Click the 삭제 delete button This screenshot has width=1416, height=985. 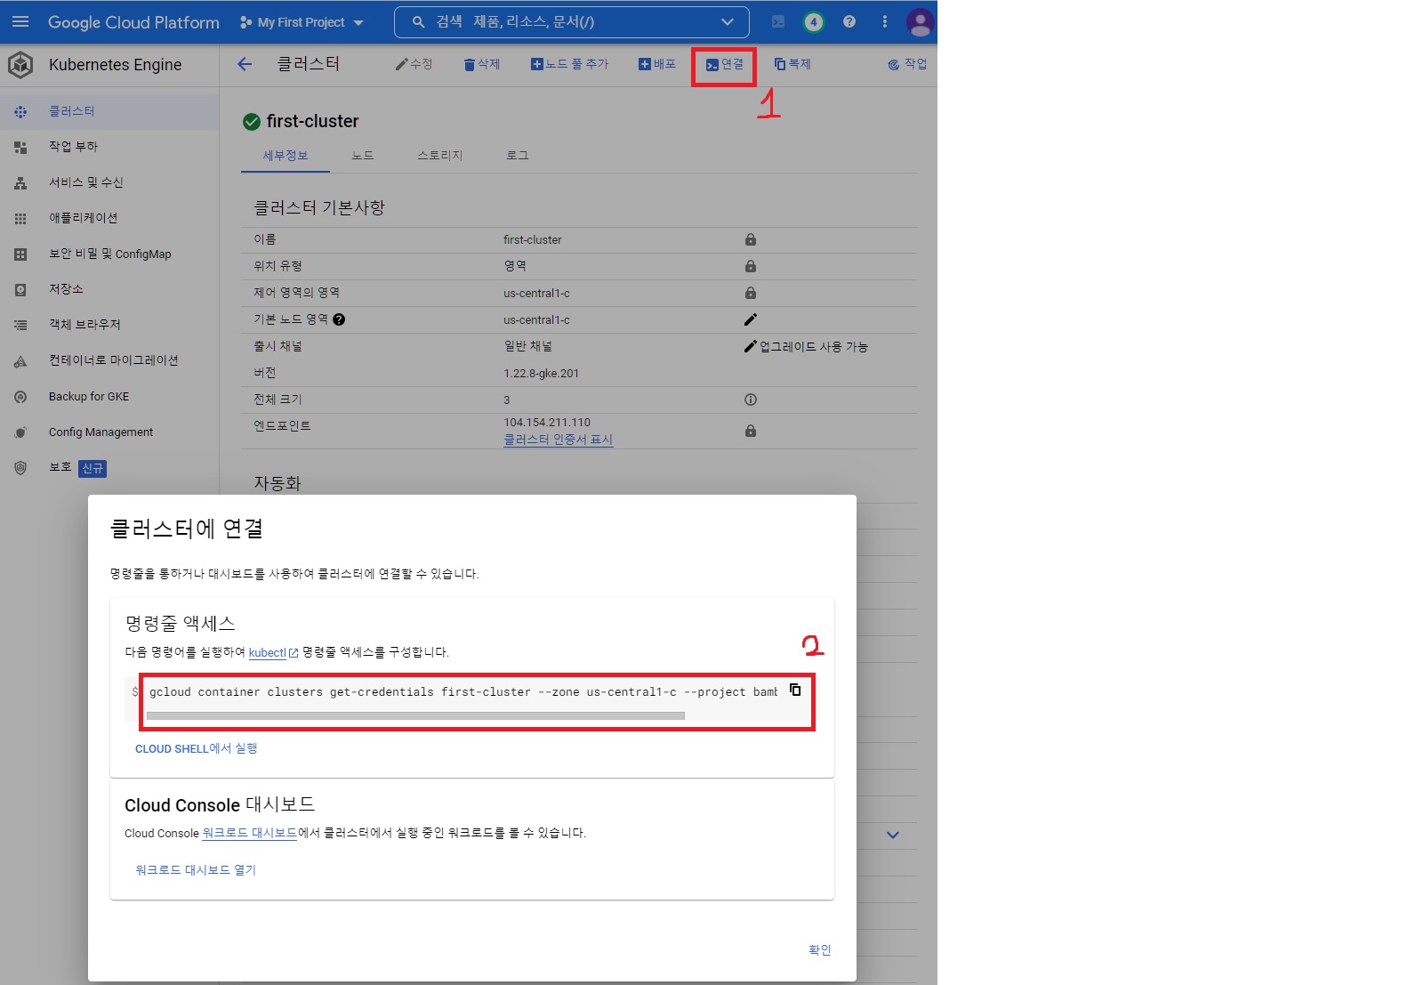point(482,64)
